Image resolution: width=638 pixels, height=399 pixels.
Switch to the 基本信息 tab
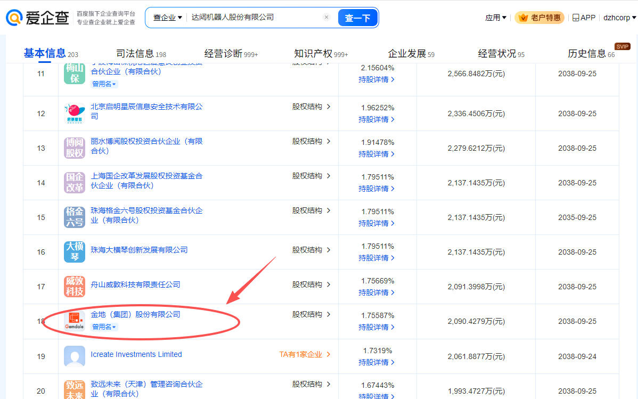(x=51, y=53)
